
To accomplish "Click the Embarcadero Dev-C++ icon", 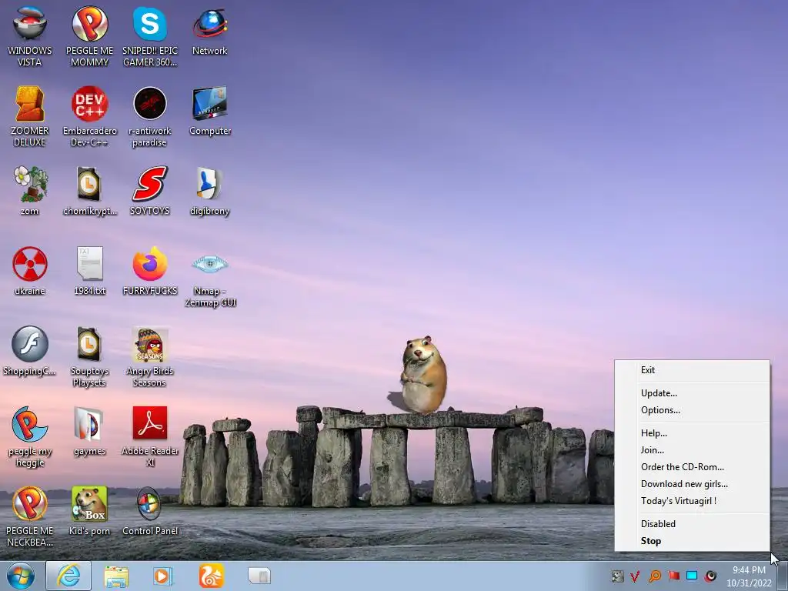I will coord(89,117).
